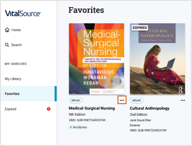Open the Expired shelf

[x=10, y=109]
